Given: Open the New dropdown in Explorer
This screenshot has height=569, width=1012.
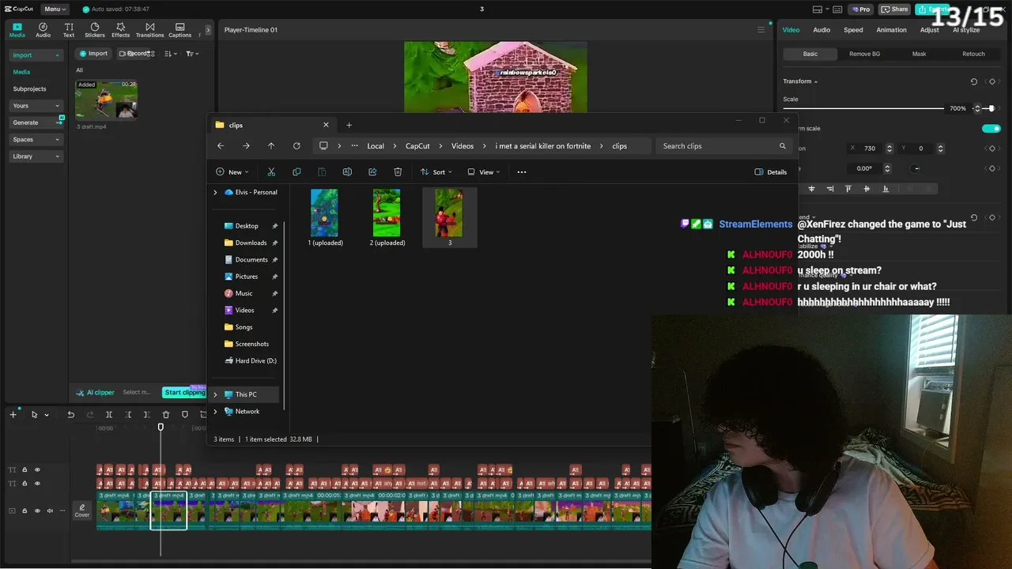Looking at the screenshot, I should 232,171.
